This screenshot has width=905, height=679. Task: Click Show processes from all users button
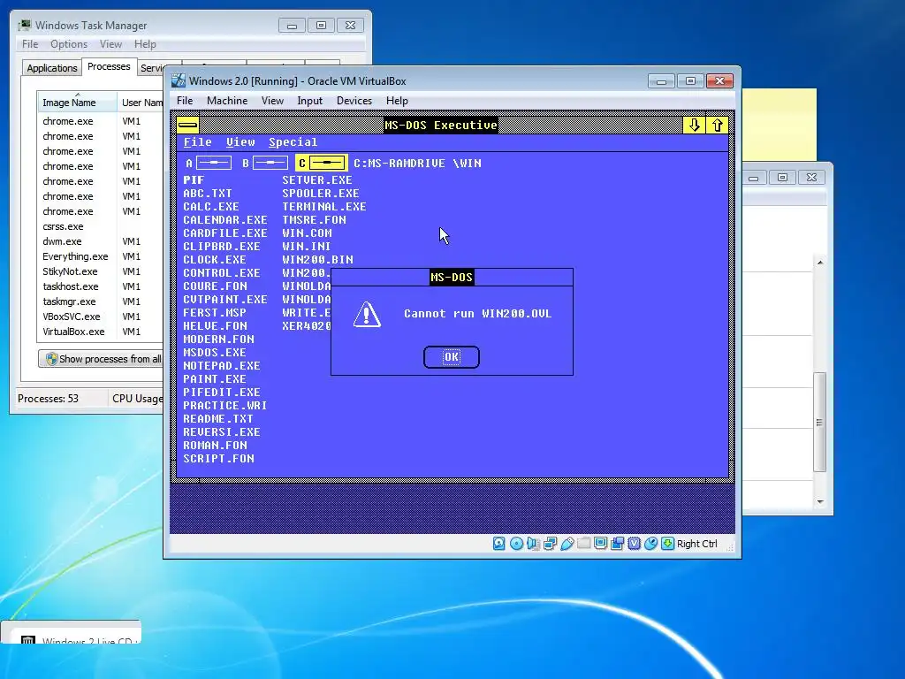pyautogui.click(x=102, y=359)
